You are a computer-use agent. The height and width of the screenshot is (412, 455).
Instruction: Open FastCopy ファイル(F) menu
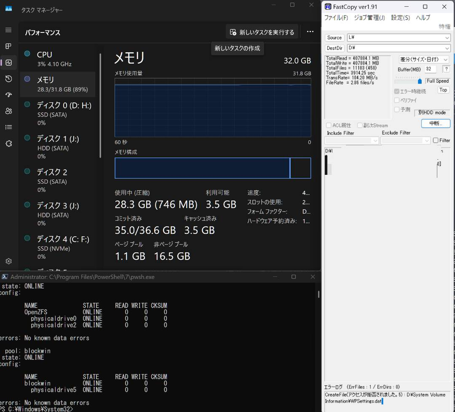[x=336, y=18]
